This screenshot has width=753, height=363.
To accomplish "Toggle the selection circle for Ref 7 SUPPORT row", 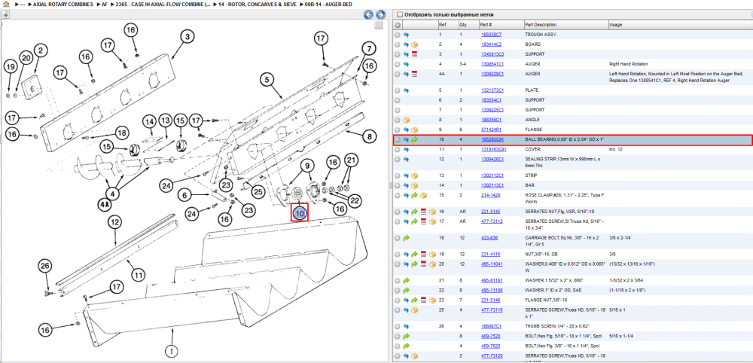I will (x=397, y=110).
